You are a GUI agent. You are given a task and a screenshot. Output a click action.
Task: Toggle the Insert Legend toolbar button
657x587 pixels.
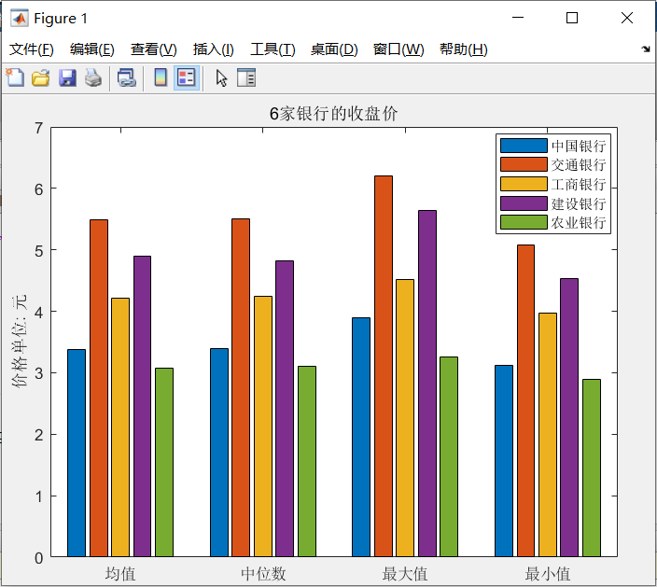187,77
